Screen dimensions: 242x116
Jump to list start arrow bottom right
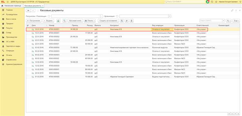click(229, 114)
